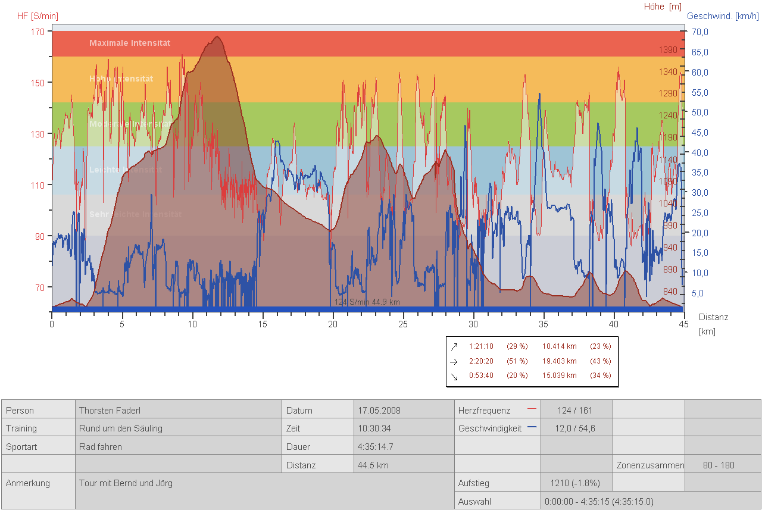Click the Anmerkung note Tour mit Bernd und Jörg

click(126, 483)
